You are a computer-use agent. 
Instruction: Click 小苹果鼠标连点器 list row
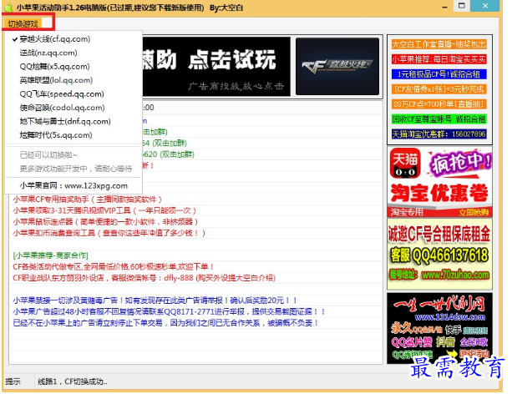pyautogui.click(x=196, y=222)
